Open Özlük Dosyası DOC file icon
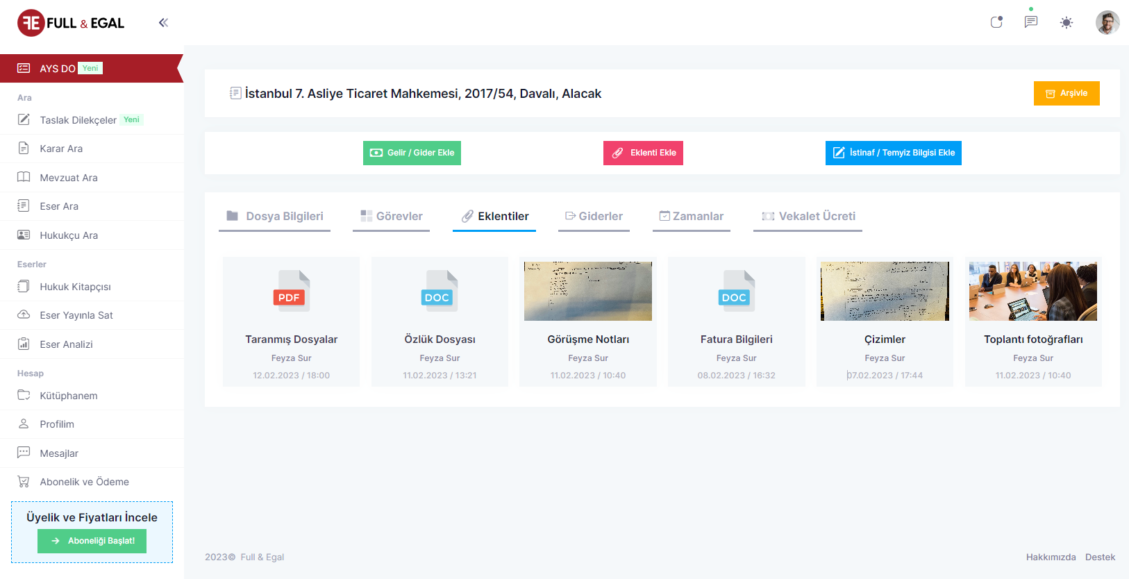The image size is (1129, 579). pyautogui.click(x=440, y=291)
